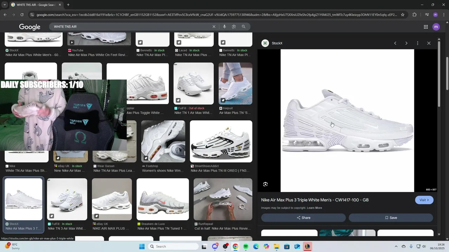Open the eBay UK NIKE AIR MAX PLUS thumbnail
The width and height of the screenshot is (449, 252).
pyautogui.click(x=112, y=199)
